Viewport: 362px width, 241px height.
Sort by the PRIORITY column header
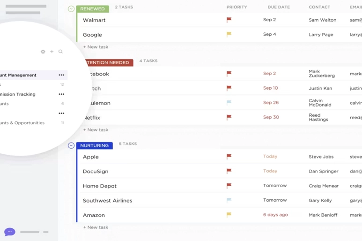pyautogui.click(x=236, y=7)
